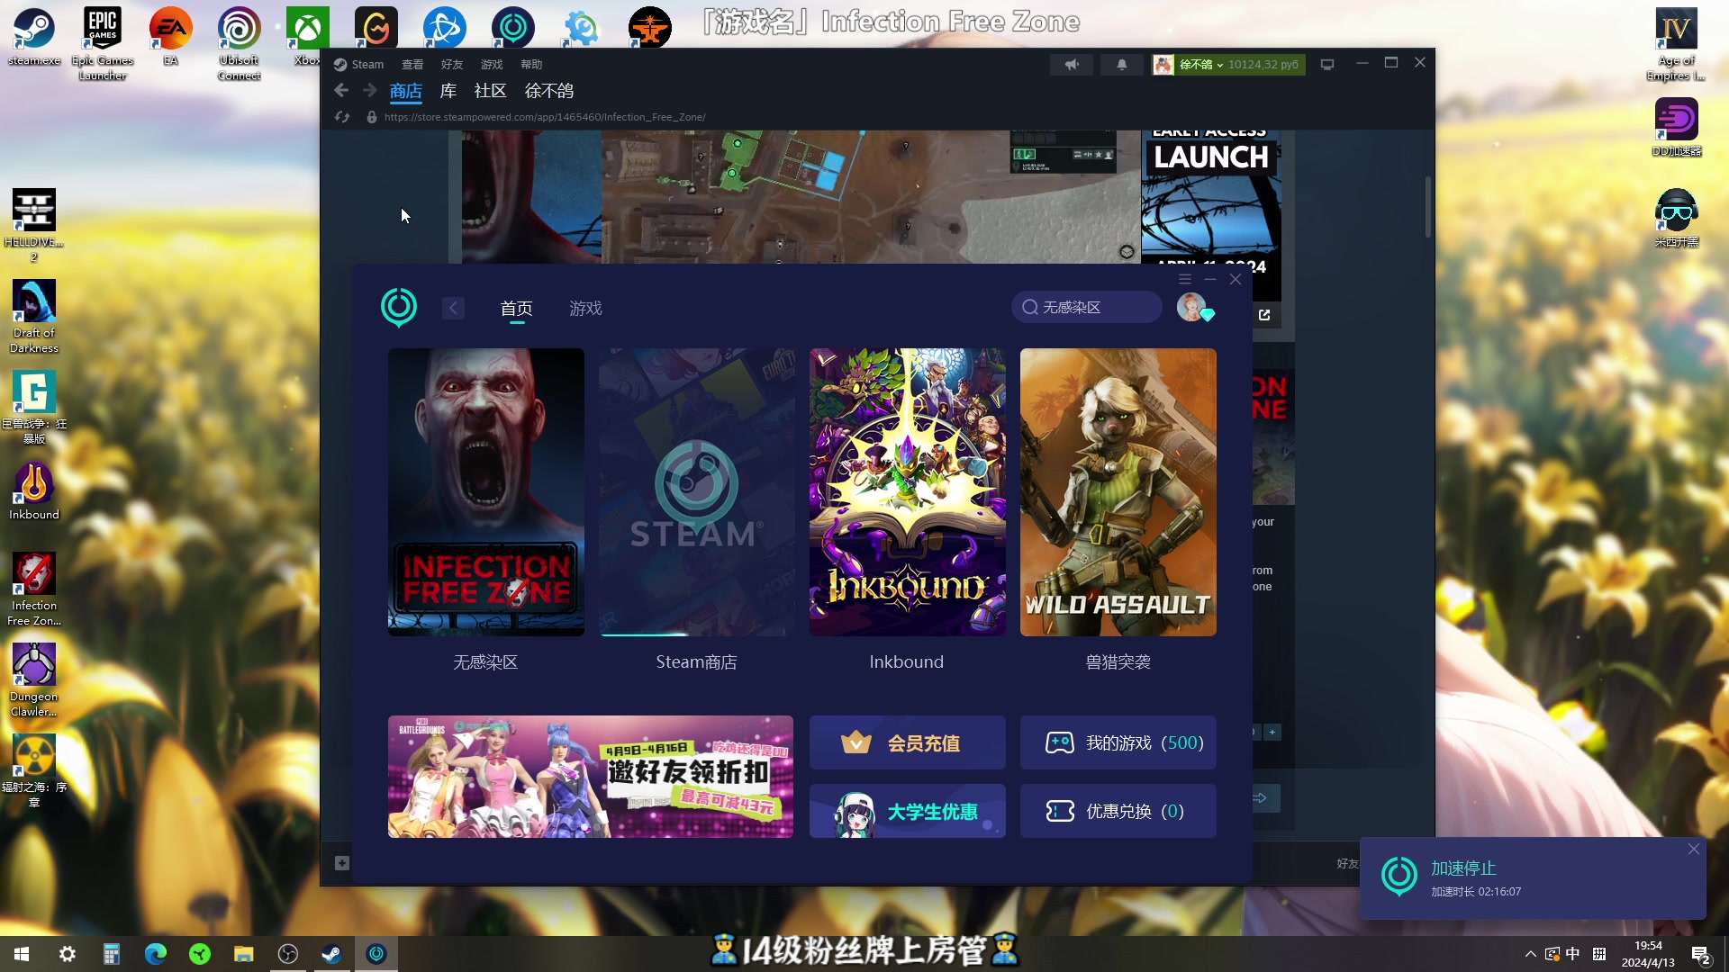Open 徐不鸽 profile tab in Steam
Image resolution: width=1729 pixels, height=972 pixels.
(x=549, y=90)
